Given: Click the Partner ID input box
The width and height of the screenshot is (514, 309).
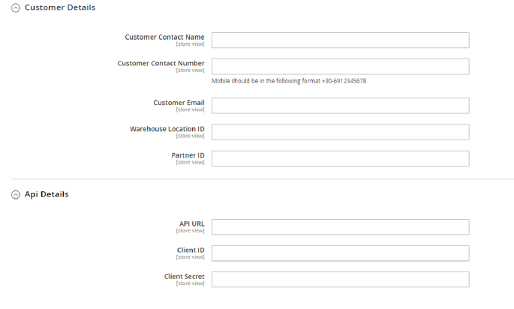Looking at the screenshot, I should pyautogui.click(x=340, y=158).
